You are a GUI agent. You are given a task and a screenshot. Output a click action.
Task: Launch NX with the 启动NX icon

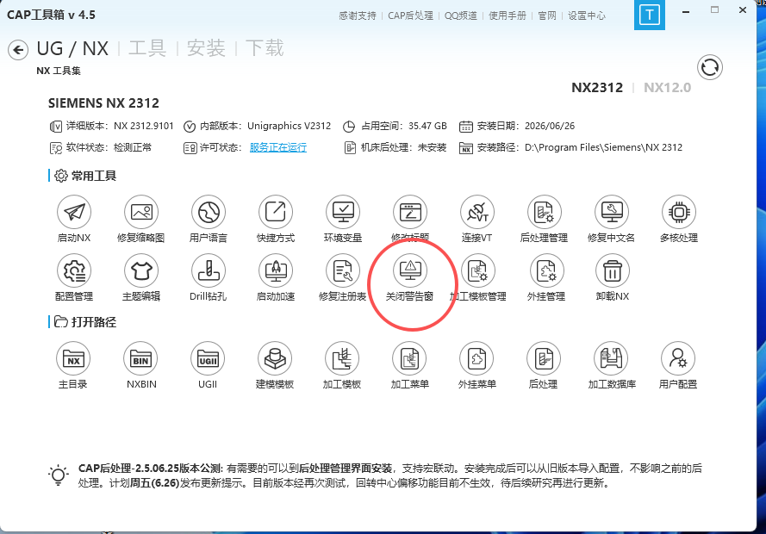tap(74, 213)
